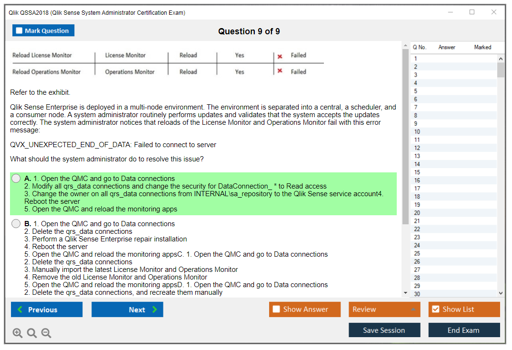Click the question list scroll up arrow
Screen dimensions: 512x350
(x=501, y=59)
